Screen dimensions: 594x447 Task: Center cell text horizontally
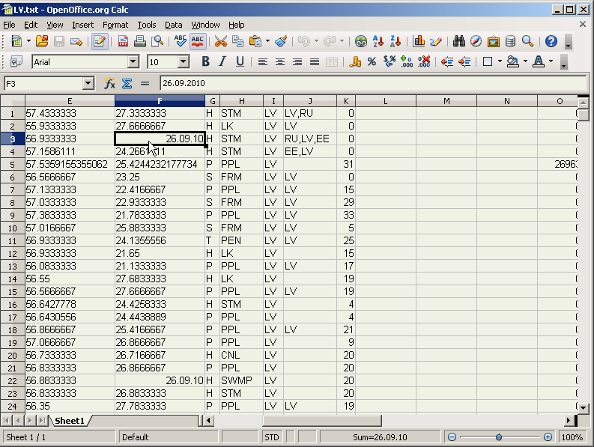point(280,61)
